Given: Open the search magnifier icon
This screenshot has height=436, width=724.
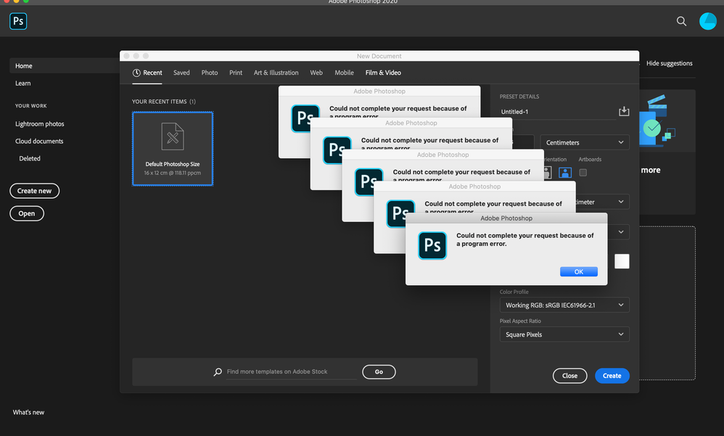Looking at the screenshot, I should (681, 21).
